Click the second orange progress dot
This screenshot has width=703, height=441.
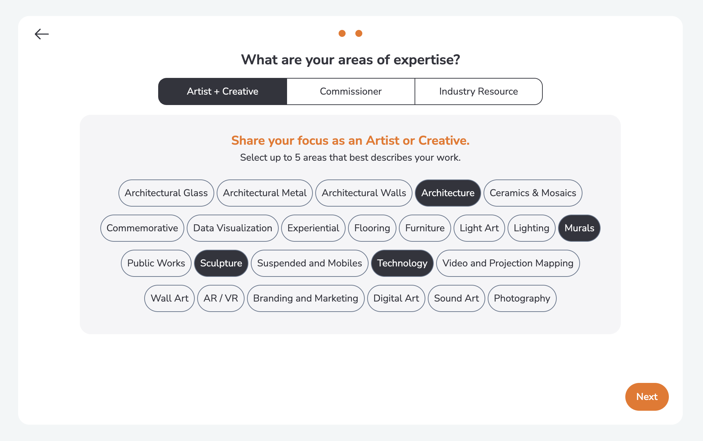point(359,33)
